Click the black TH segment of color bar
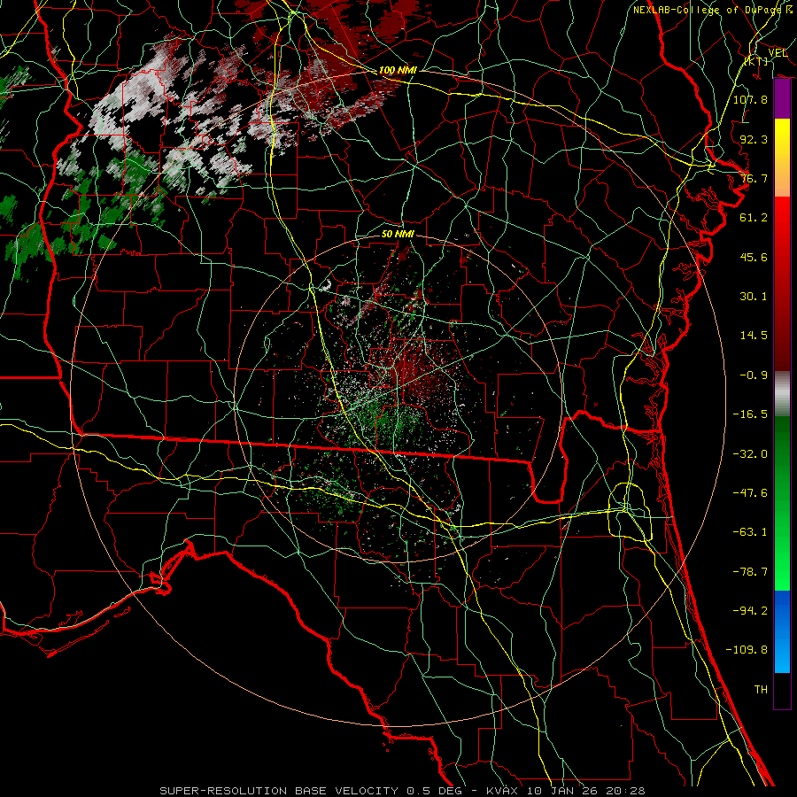Screen dimensions: 797x797 tap(782, 690)
